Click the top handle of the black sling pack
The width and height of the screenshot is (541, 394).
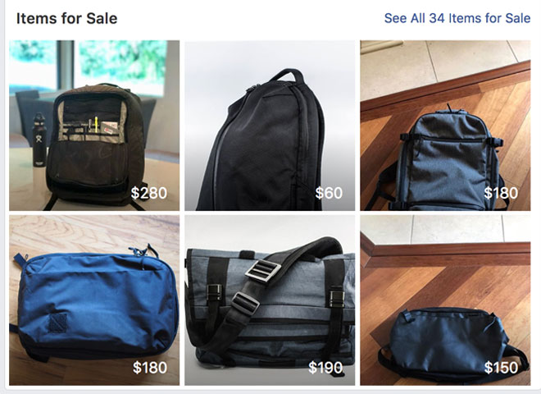click(x=287, y=75)
